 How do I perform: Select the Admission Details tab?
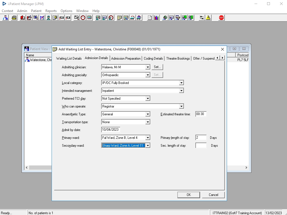[96, 58]
